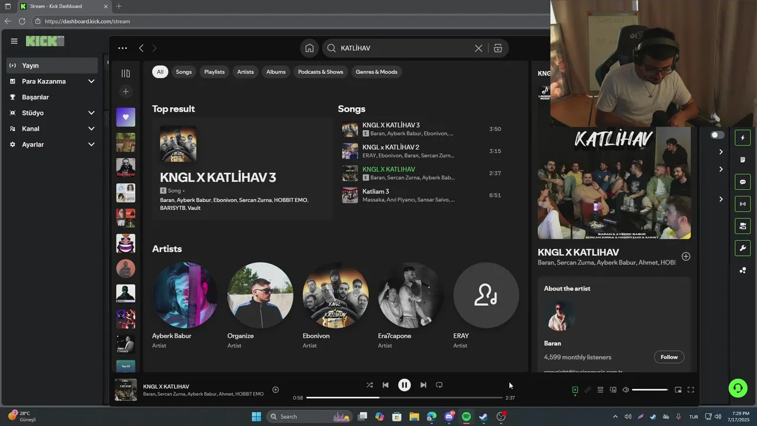This screenshot has width=757, height=426.
Task: Click the Kick lightning bolt icon
Action: click(743, 138)
